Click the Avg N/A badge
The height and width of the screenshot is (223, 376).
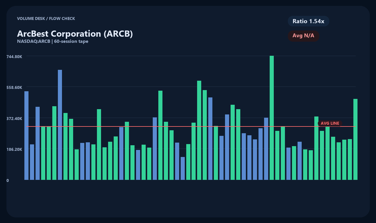303,36
